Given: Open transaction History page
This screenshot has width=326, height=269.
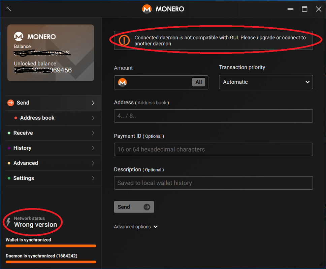Looking at the screenshot, I should pos(54,148).
